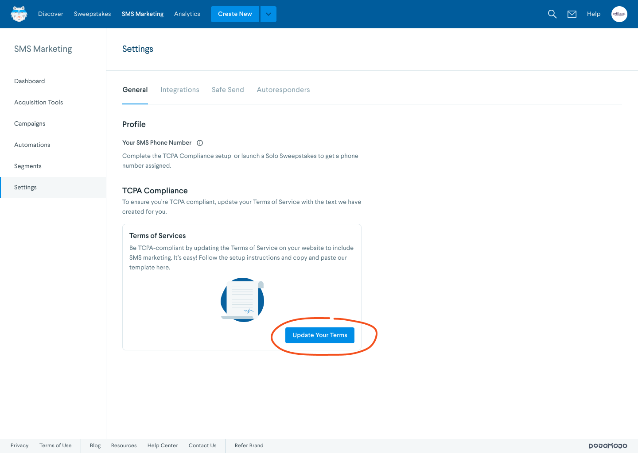
Task: Open the Autoresponders tab
Action: pos(284,90)
